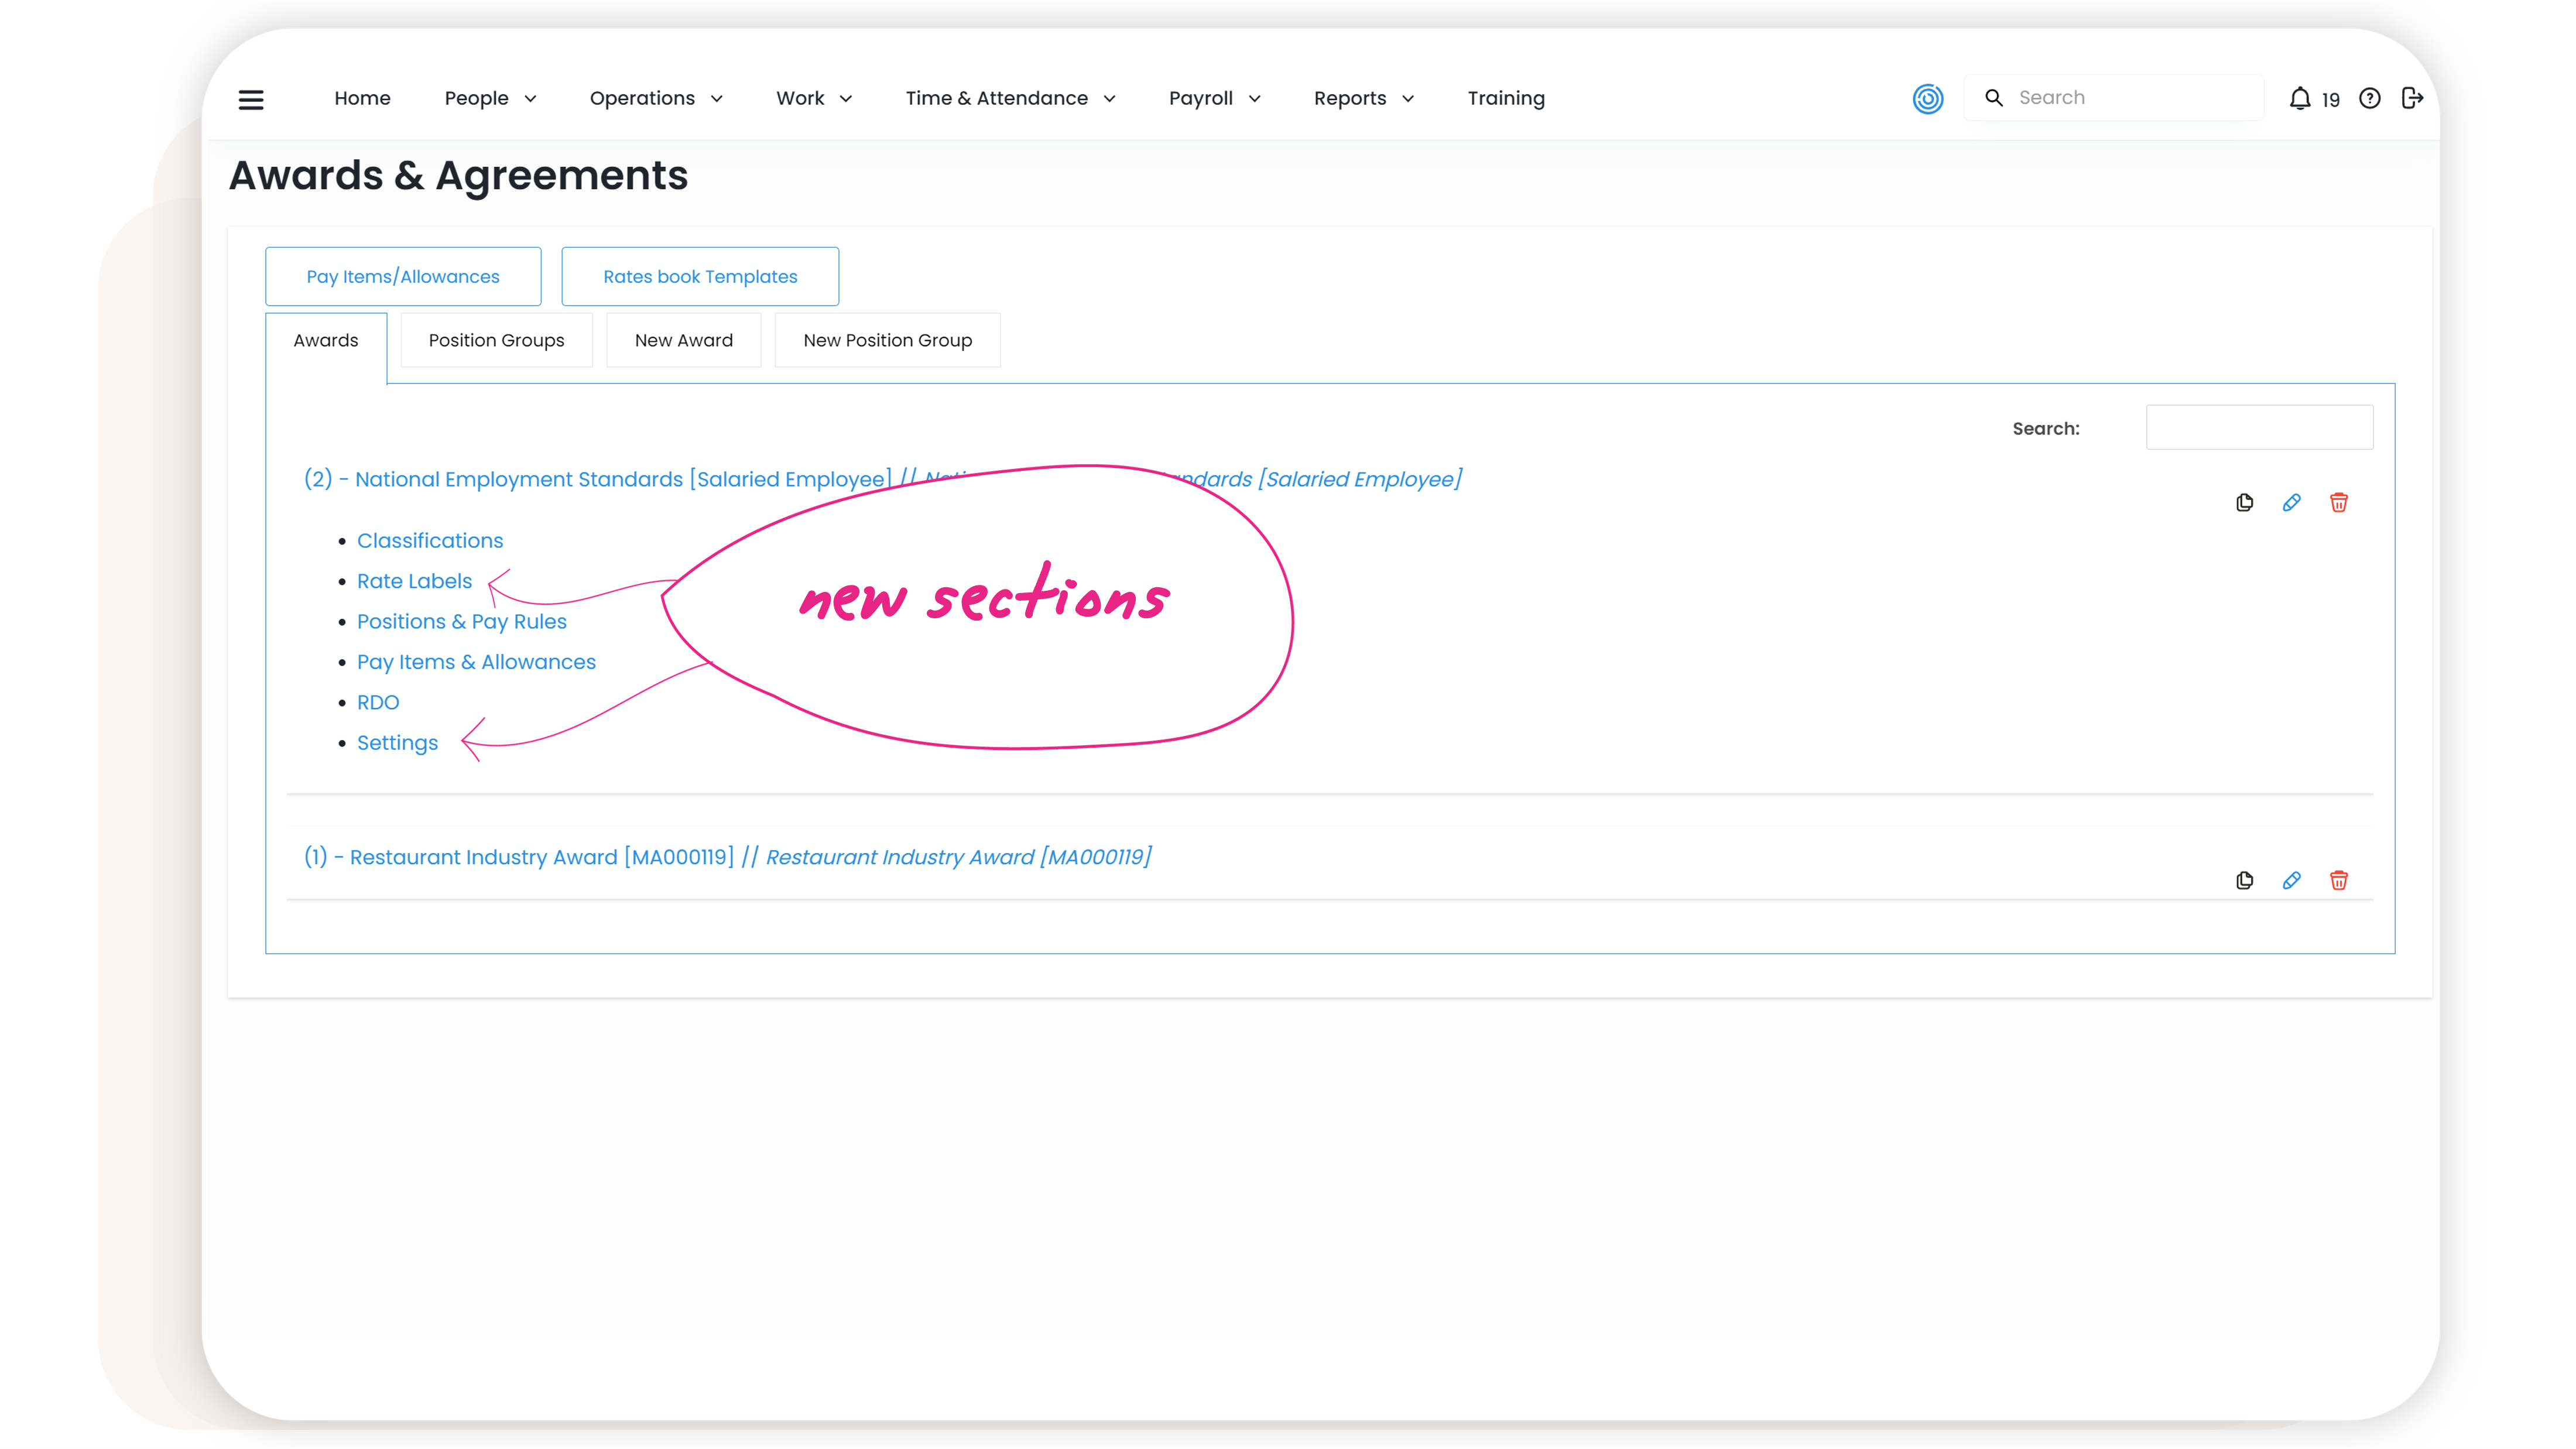Open the hamburger menu icon
Screen dimensions: 2576x1449
pos(251,99)
